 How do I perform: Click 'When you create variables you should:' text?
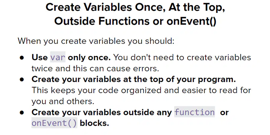[96, 41]
